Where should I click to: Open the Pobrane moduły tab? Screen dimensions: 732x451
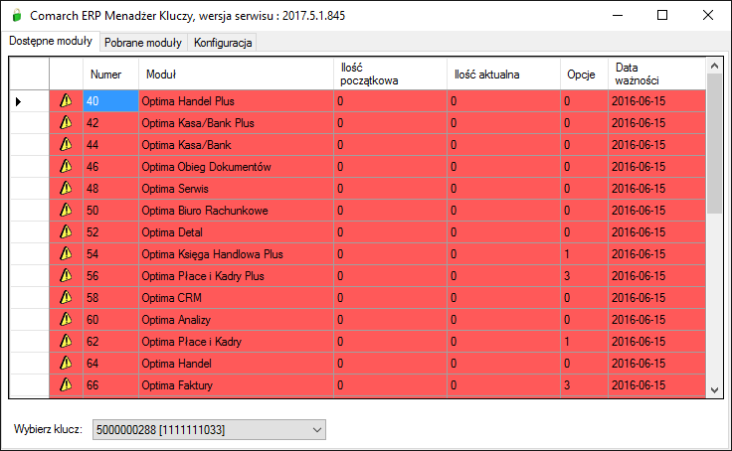pyautogui.click(x=143, y=43)
